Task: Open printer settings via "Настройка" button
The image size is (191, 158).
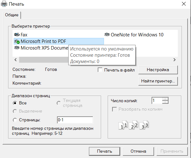Action: [158, 70]
